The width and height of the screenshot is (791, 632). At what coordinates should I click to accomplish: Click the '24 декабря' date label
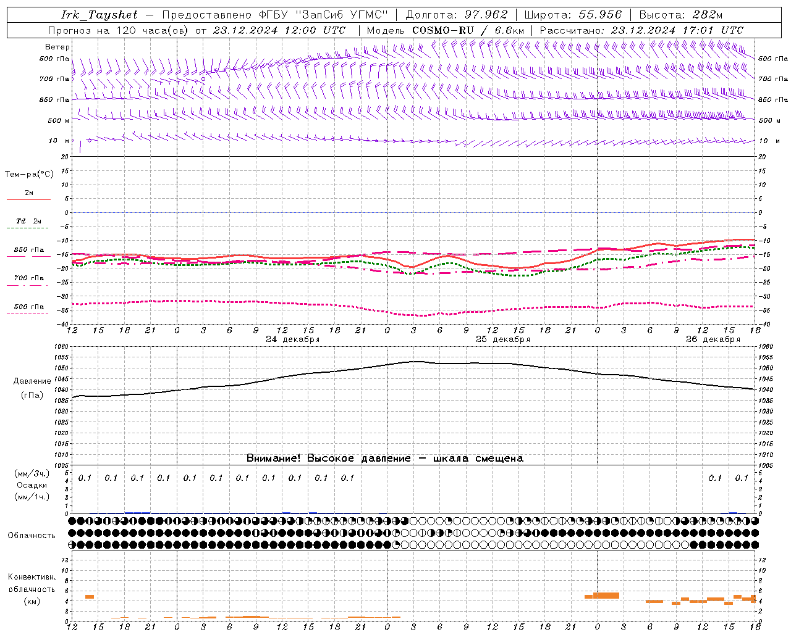[292, 339]
